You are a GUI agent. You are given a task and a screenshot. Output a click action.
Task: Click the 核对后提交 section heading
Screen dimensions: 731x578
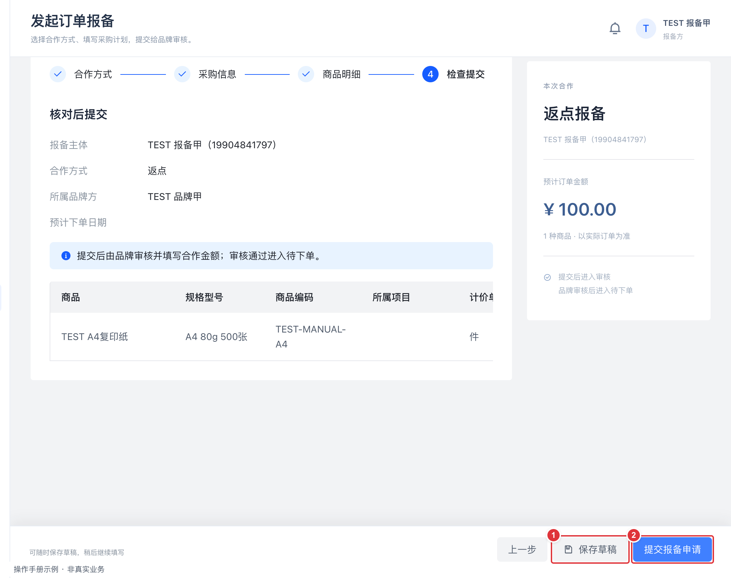(79, 114)
